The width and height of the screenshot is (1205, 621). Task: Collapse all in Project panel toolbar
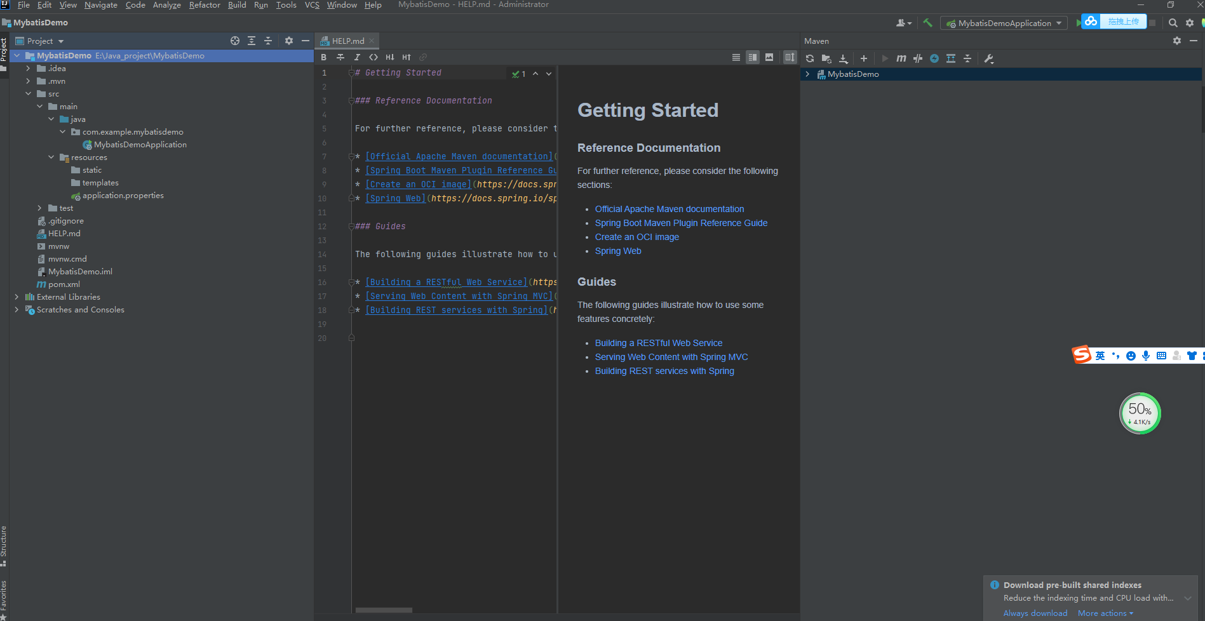pyautogui.click(x=268, y=41)
